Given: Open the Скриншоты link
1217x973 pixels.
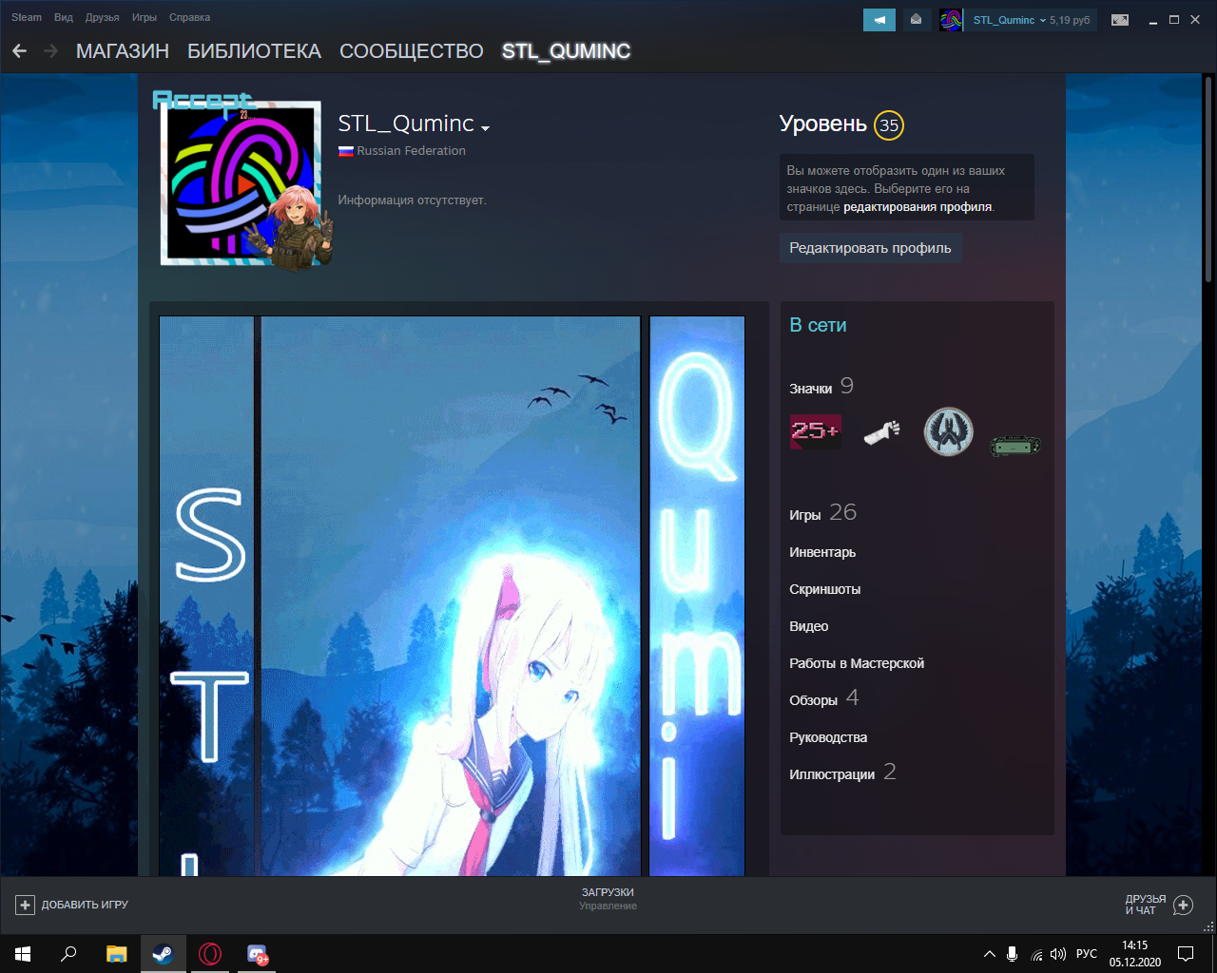Looking at the screenshot, I should 825,589.
